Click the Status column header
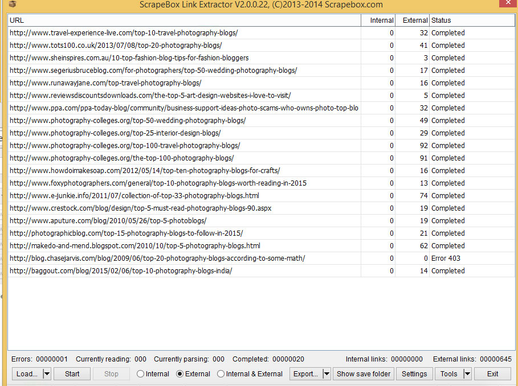This screenshot has width=518, height=386. click(471, 20)
